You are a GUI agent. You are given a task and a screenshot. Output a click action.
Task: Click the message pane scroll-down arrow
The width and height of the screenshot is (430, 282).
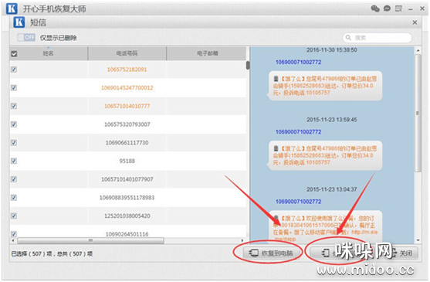point(418,240)
